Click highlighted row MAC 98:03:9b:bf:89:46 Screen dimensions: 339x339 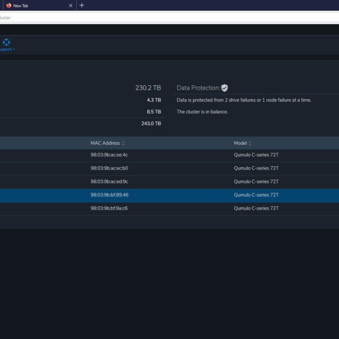point(169,195)
